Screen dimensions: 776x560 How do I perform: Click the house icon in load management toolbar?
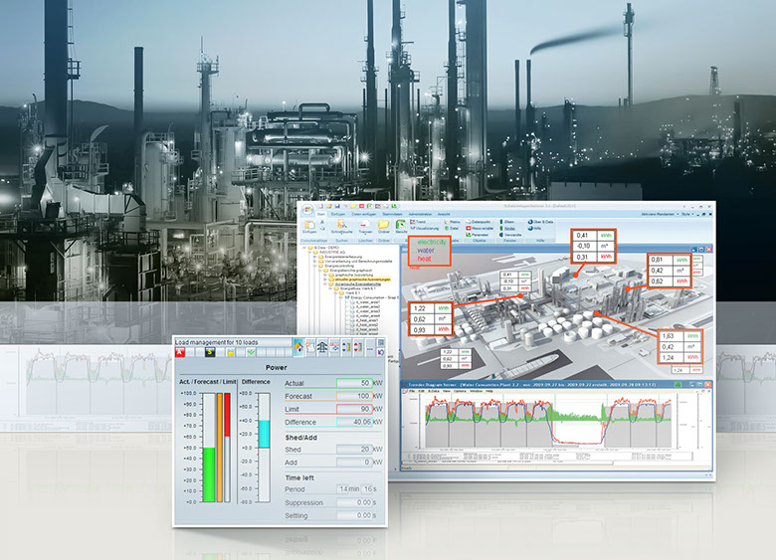298,346
